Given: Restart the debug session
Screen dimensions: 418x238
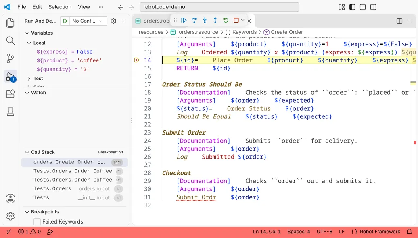Looking at the screenshot, I should [x=226, y=20].
